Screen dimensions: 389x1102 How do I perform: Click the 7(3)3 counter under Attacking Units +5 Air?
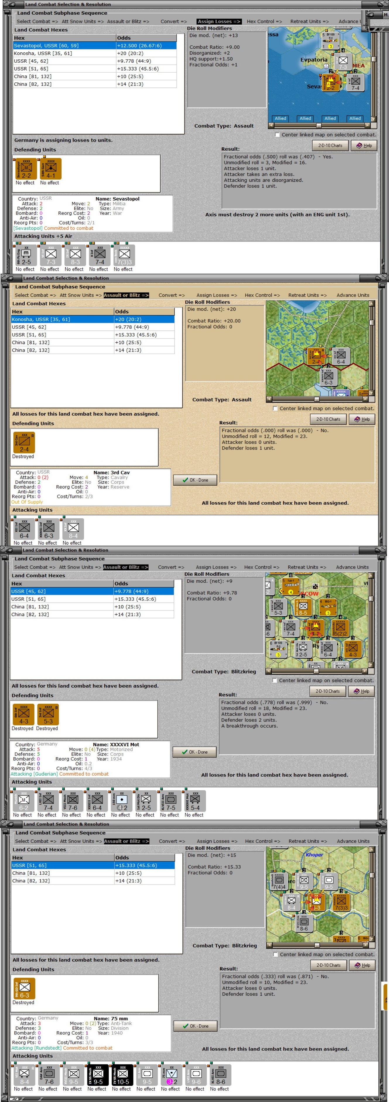[x=124, y=255]
